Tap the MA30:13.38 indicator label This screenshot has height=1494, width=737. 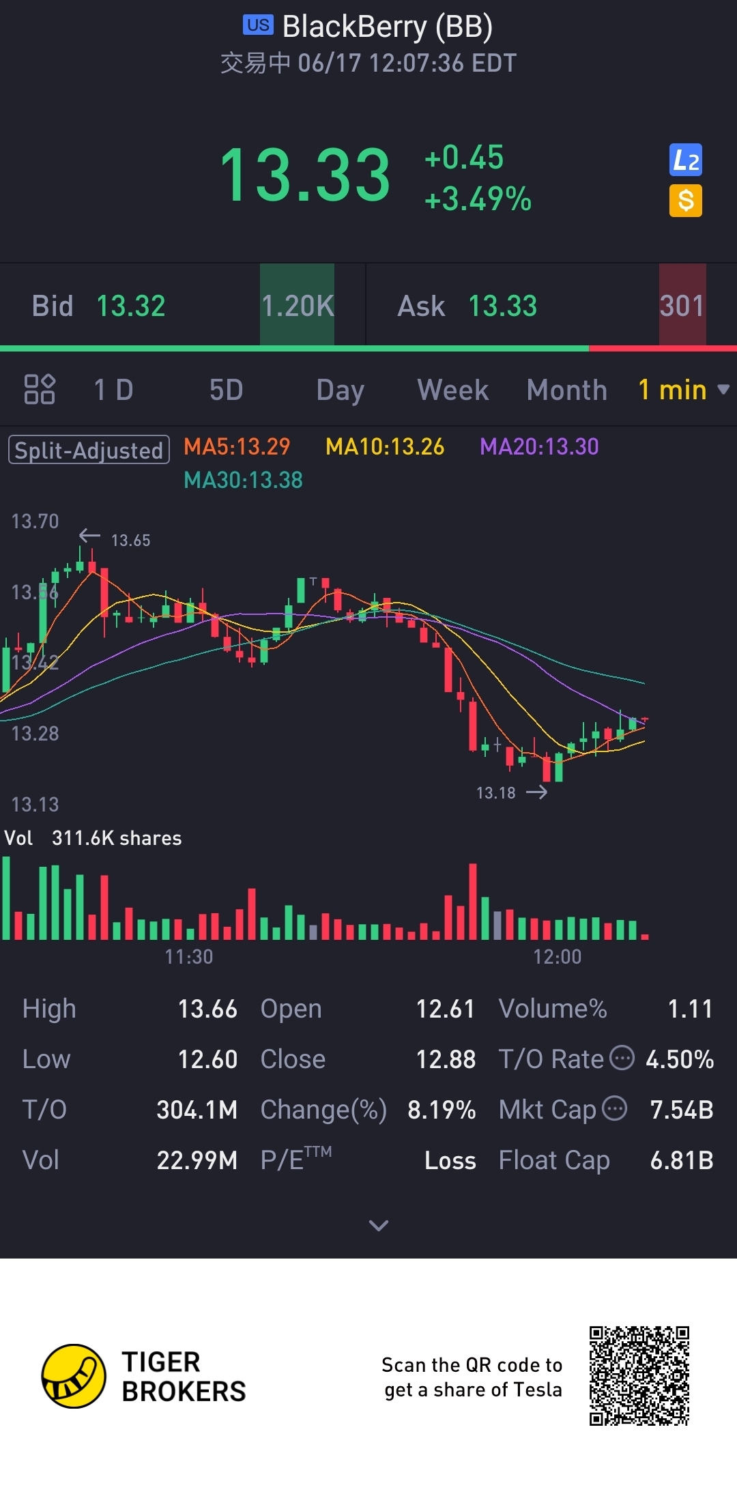tap(243, 480)
